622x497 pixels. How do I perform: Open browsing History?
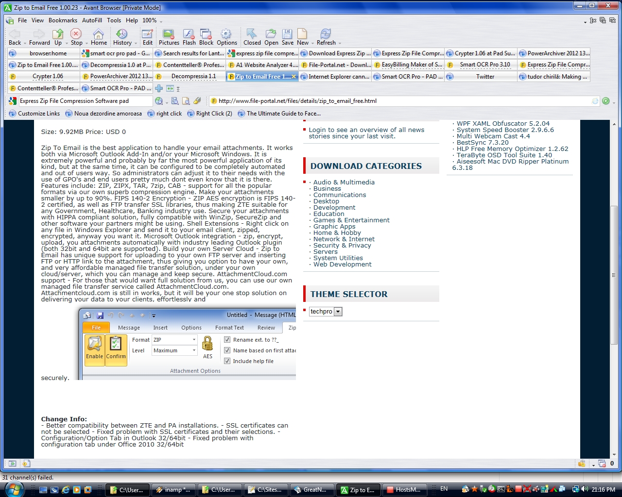121,33
